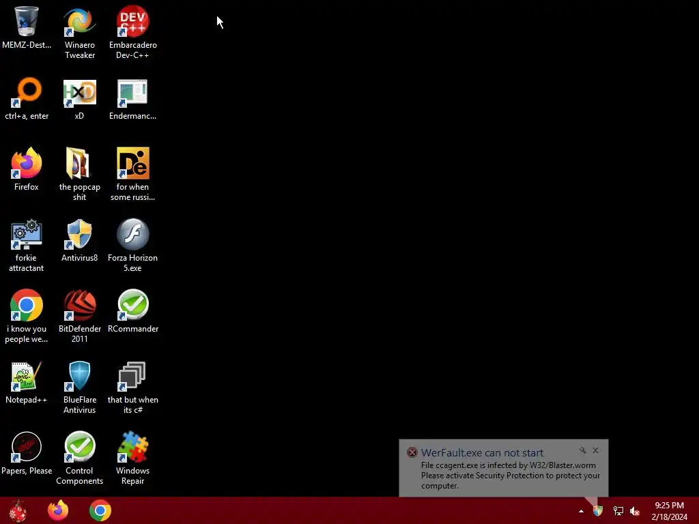
Task: Launch Firefox from the taskbar
Action: click(x=58, y=510)
